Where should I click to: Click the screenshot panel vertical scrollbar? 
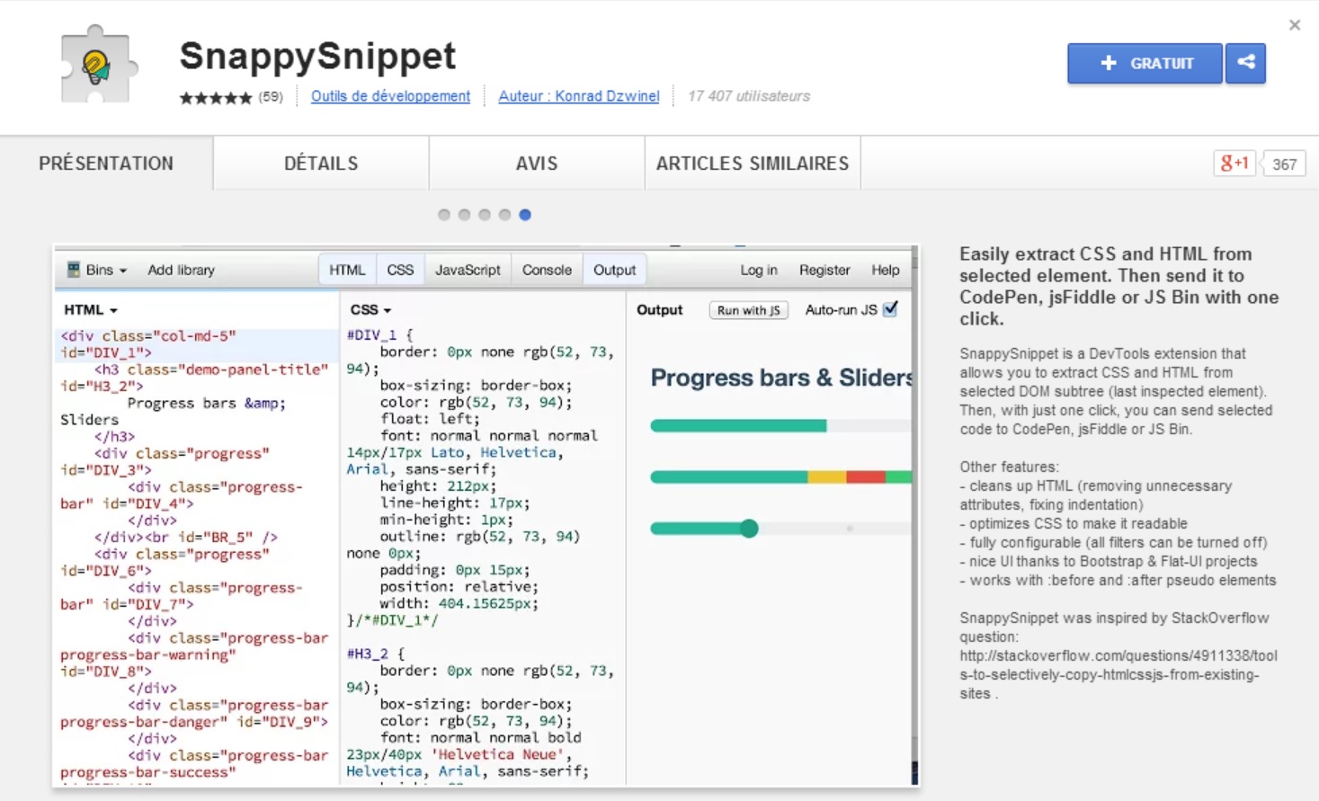point(915,515)
